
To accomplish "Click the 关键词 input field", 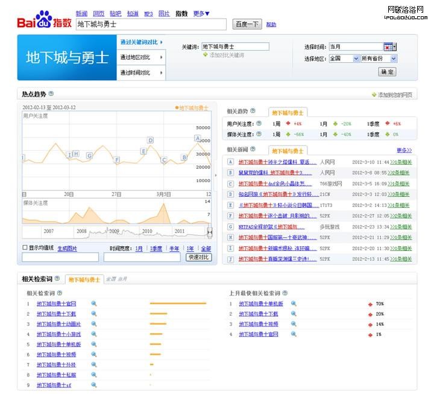I will tap(235, 46).
